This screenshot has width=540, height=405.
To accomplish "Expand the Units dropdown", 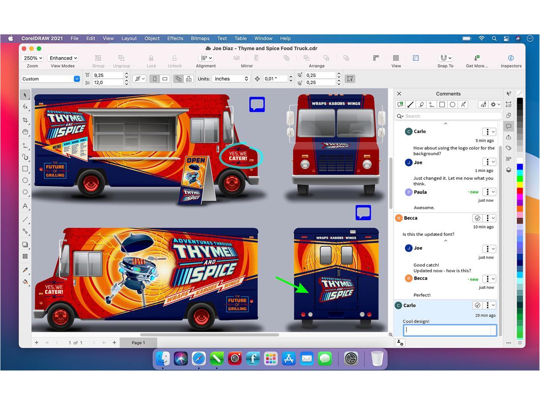I will (x=231, y=79).
